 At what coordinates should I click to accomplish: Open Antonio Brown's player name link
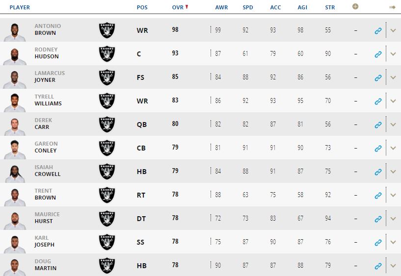45,29
